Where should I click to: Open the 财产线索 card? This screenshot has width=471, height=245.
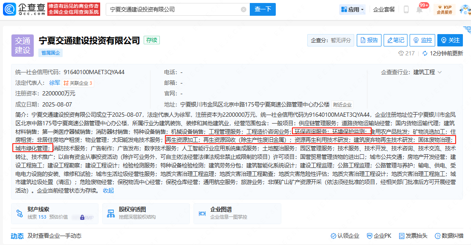[55, 213]
